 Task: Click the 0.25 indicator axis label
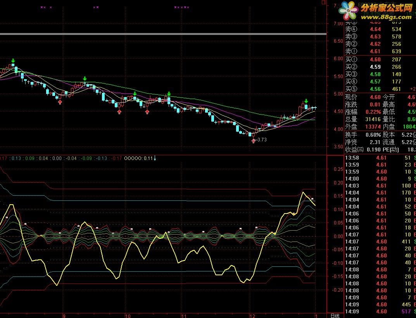(338, 169)
